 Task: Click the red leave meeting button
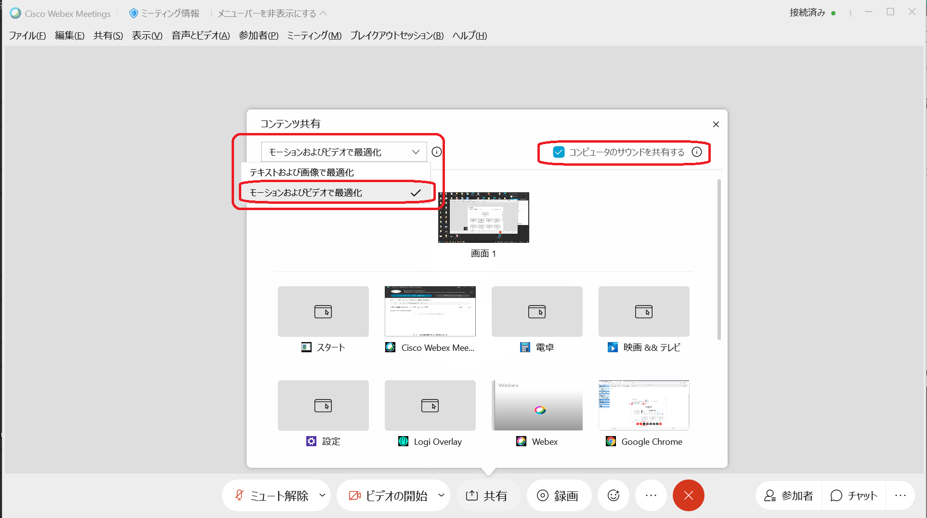[688, 495]
